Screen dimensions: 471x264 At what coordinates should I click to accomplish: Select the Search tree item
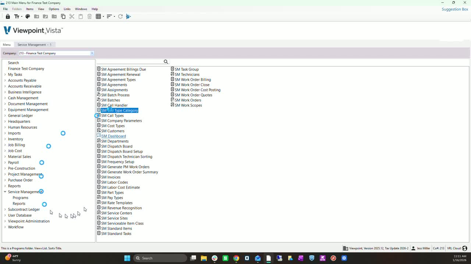pos(13,63)
